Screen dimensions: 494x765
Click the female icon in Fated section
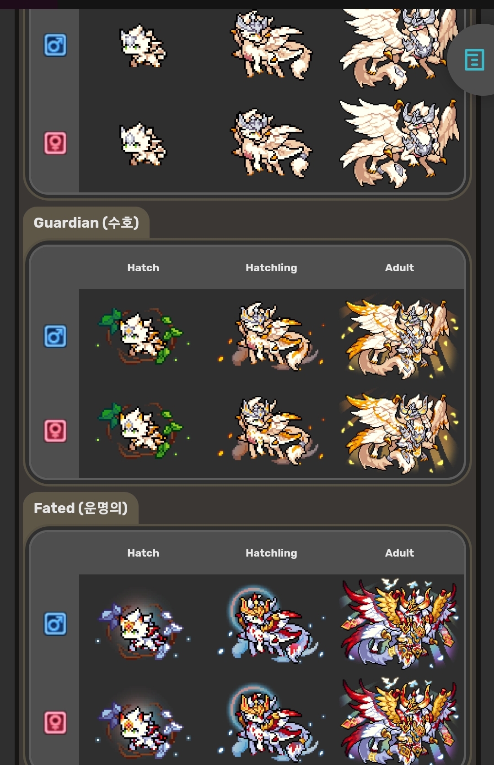pos(55,723)
